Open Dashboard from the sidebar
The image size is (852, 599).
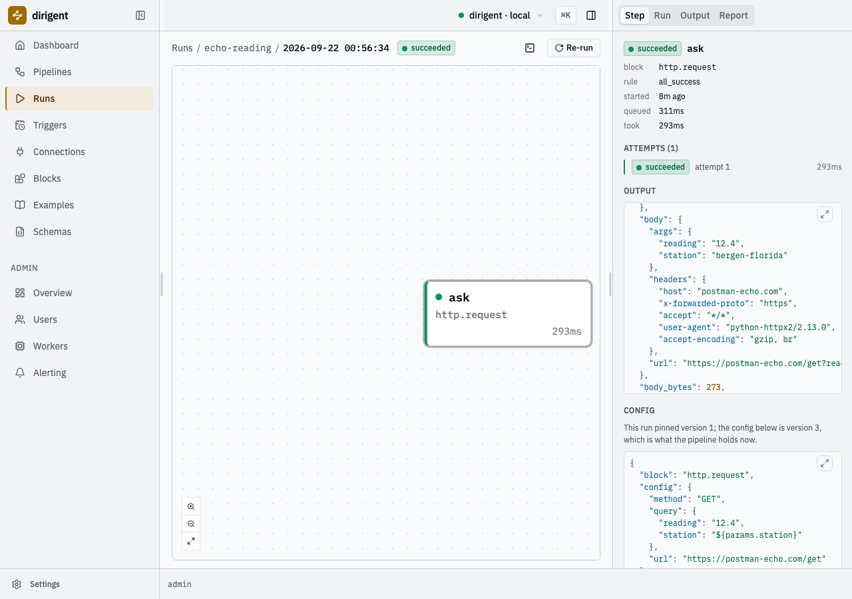pos(79,45)
